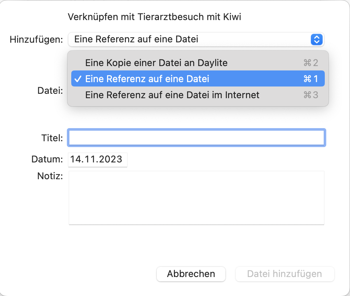Click the "Notiz:" label

[50, 176]
